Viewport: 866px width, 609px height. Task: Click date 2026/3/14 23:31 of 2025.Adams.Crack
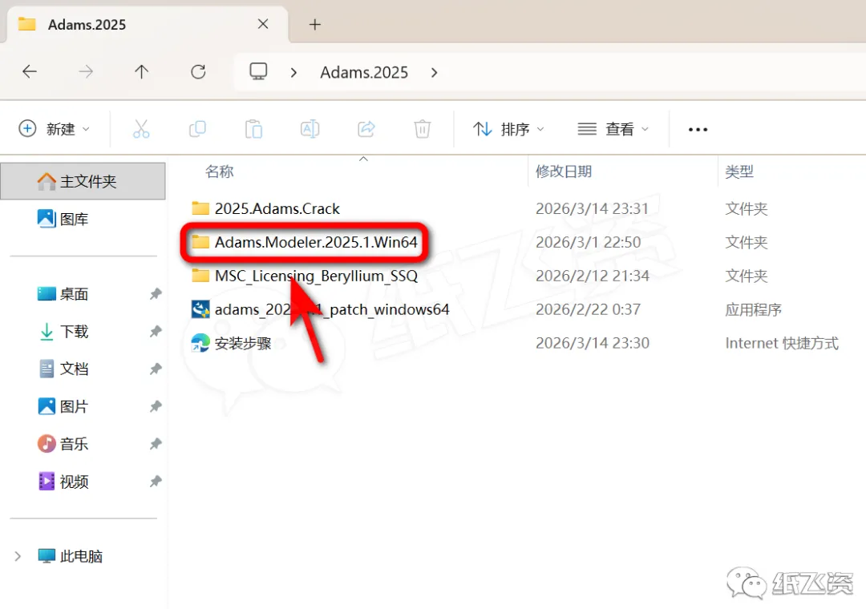592,208
